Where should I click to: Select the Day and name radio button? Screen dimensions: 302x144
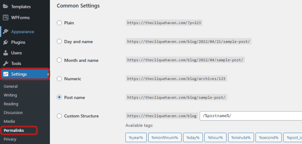(x=59, y=41)
